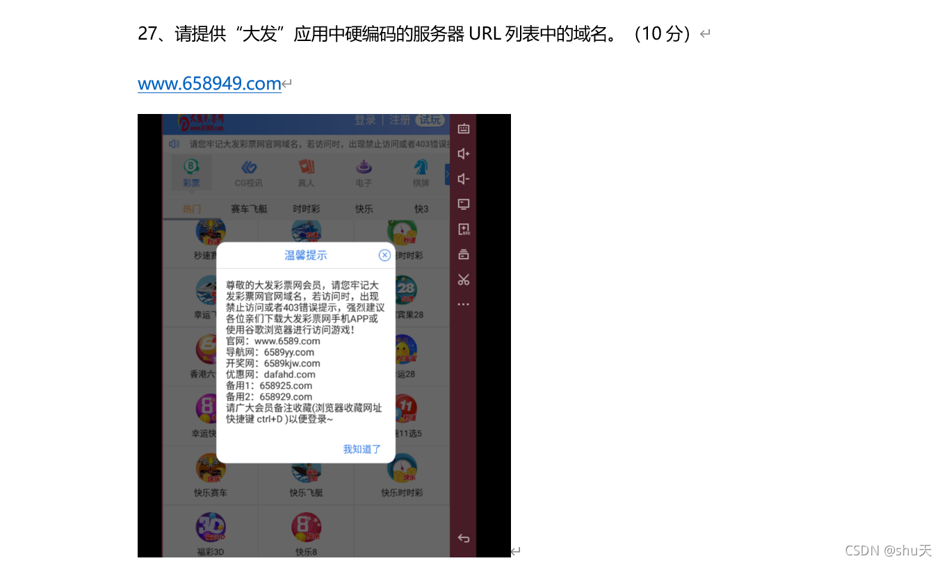Click the install APK icon in emulator sidebar

[x=464, y=229]
